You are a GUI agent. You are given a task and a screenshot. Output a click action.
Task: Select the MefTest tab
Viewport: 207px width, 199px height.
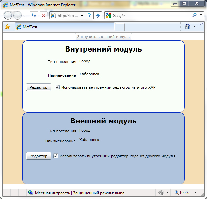coord(65,27)
